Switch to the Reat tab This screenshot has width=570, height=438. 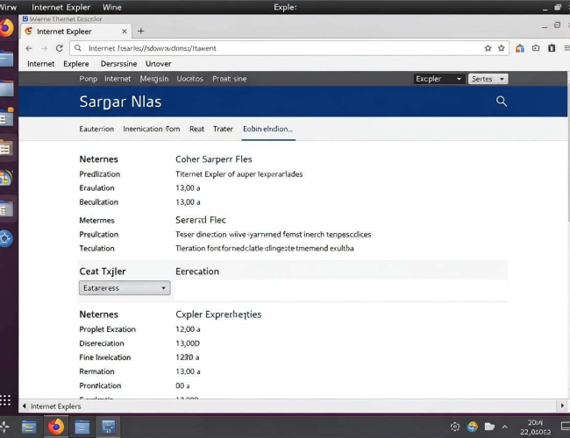pos(196,129)
